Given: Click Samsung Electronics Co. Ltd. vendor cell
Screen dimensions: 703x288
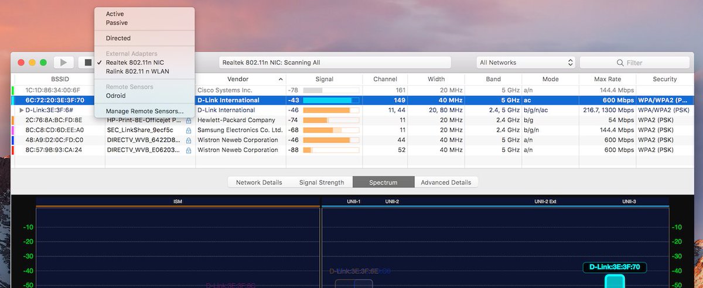Looking at the screenshot, I should tap(240, 130).
